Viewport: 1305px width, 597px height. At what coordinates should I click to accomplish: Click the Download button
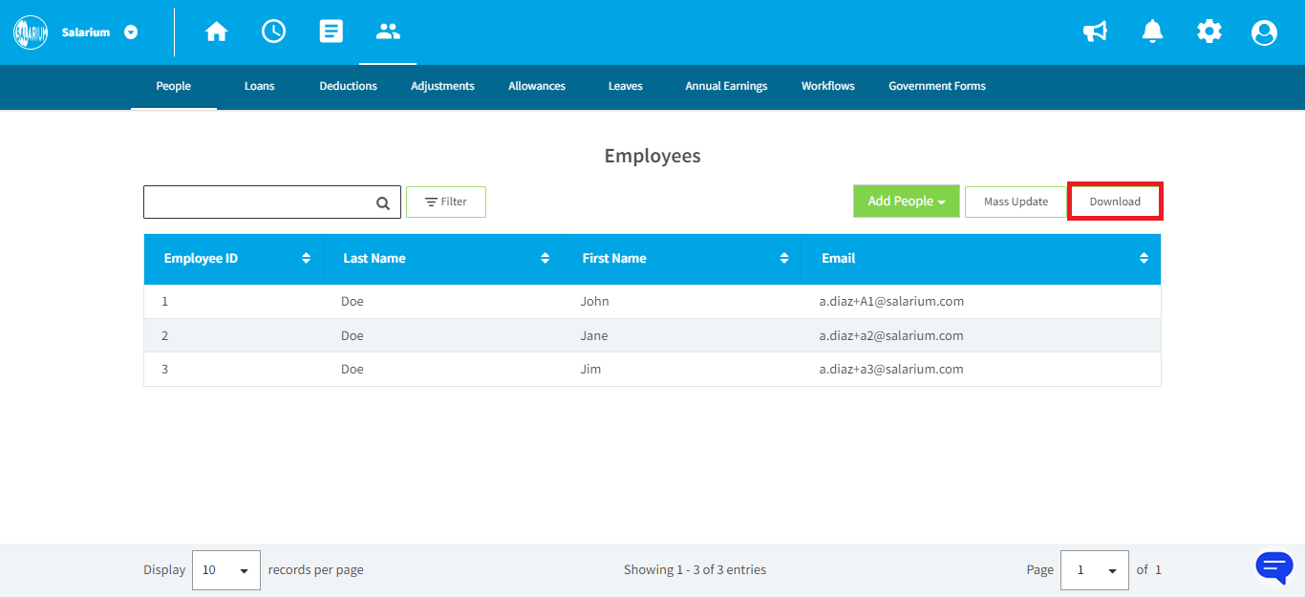pyautogui.click(x=1115, y=202)
